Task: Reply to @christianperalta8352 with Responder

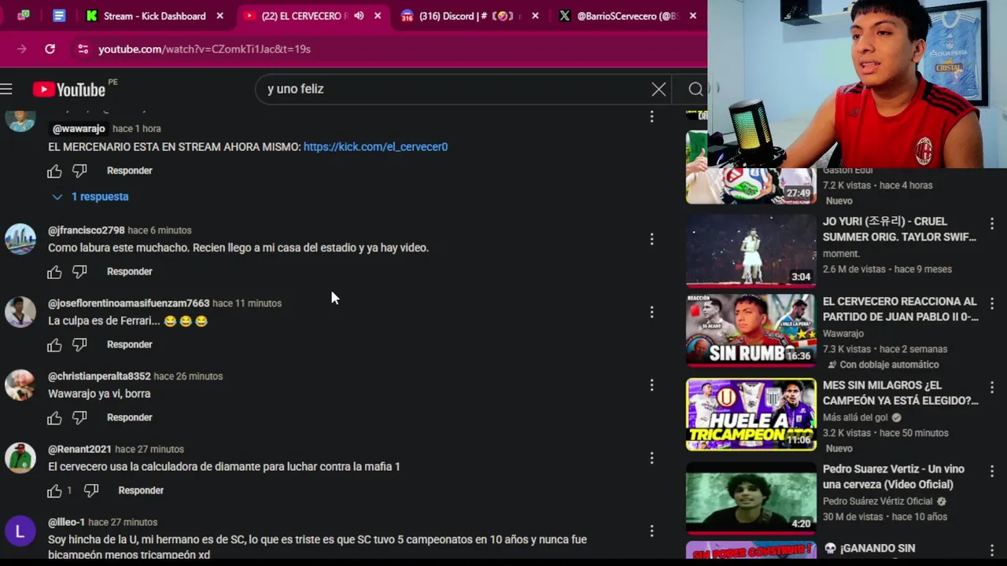Action: (130, 417)
